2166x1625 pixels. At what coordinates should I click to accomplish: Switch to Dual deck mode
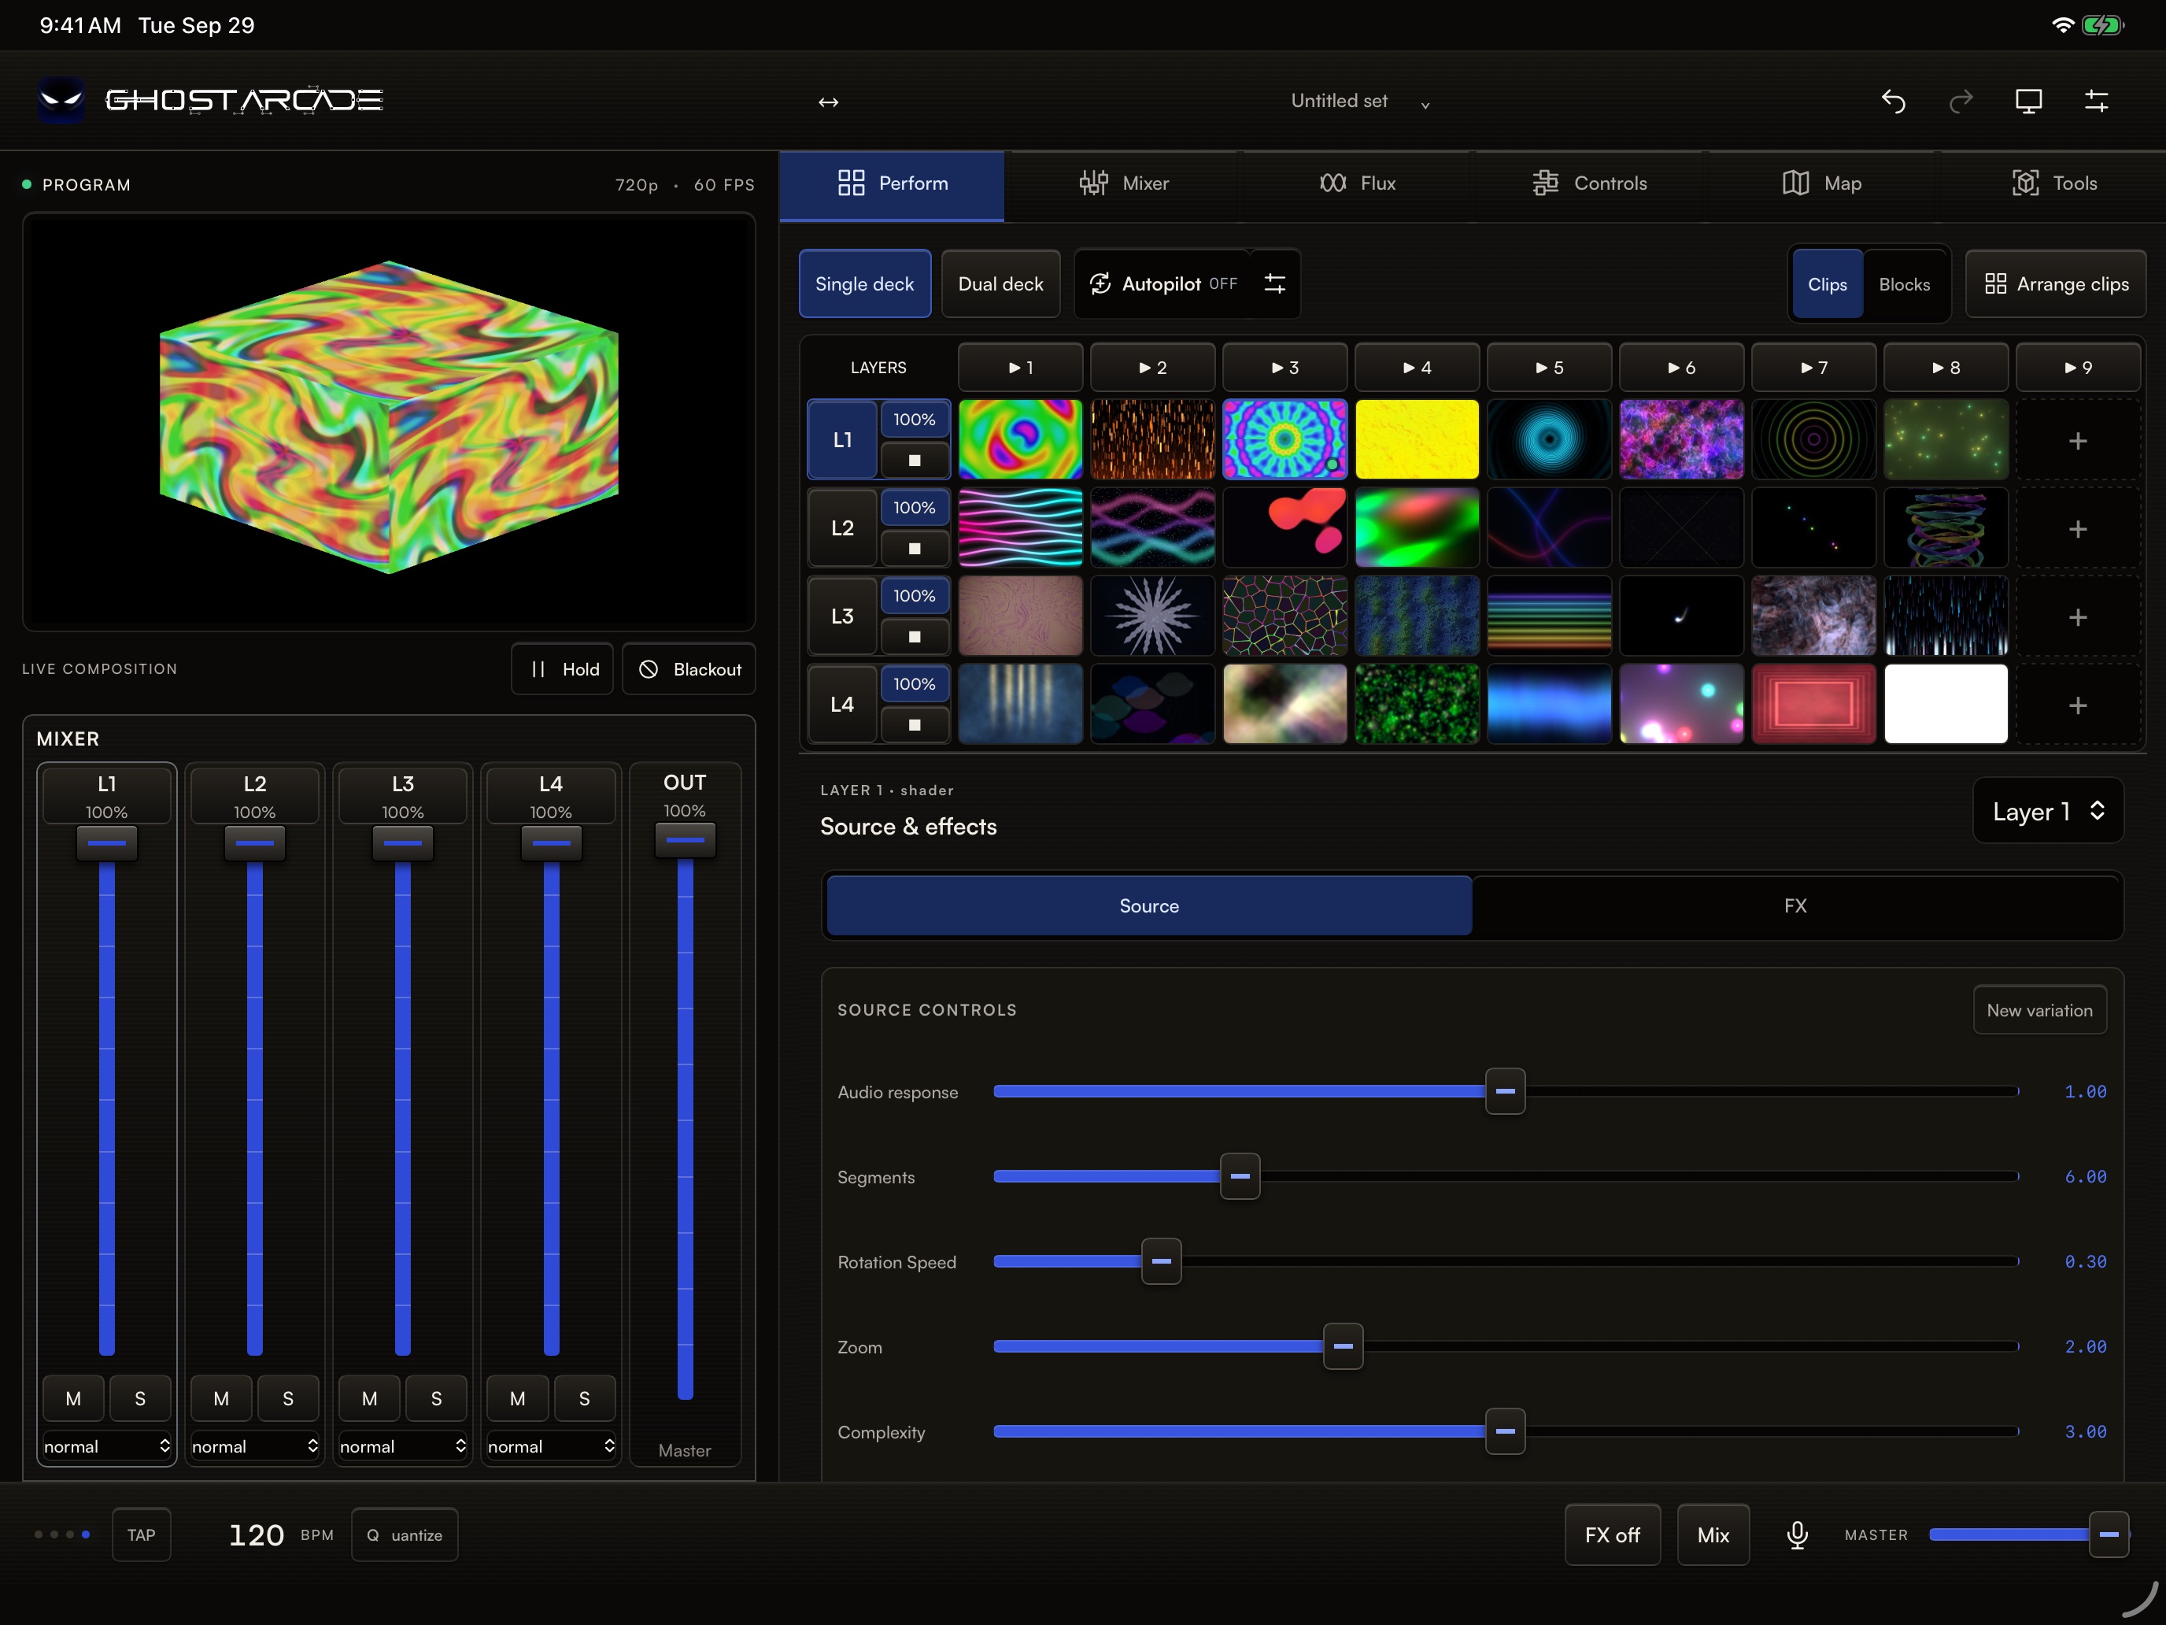[x=1000, y=284]
